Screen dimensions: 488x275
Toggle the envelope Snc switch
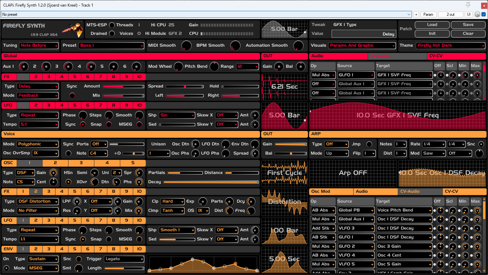tap(78, 259)
